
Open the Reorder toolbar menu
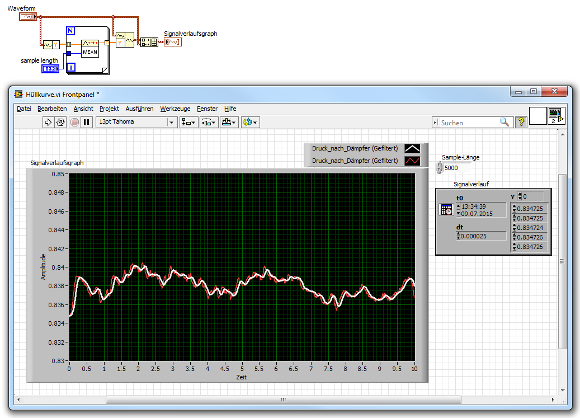click(x=249, y=122)
